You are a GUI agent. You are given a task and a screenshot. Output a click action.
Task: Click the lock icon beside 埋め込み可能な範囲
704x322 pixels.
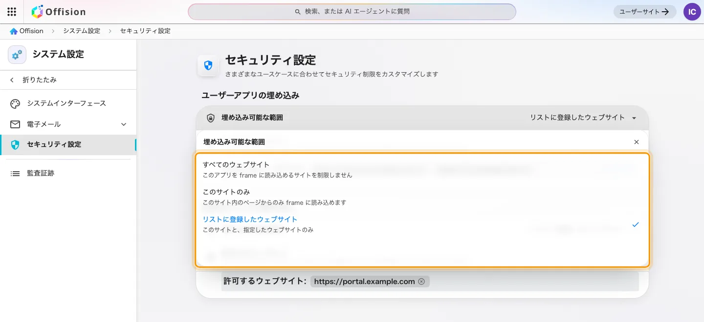tap(211, 118)
